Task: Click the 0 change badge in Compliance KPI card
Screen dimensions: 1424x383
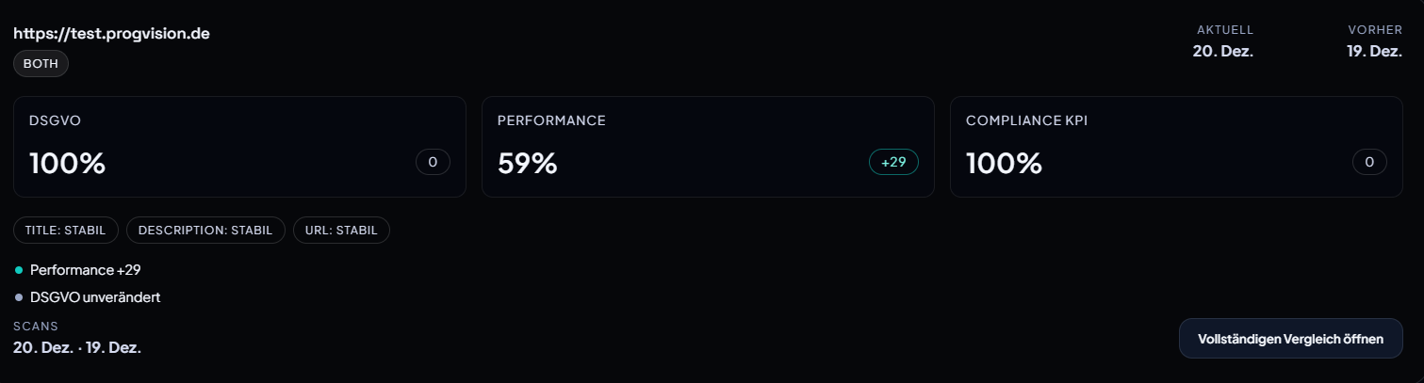Action: [1369, 162]
